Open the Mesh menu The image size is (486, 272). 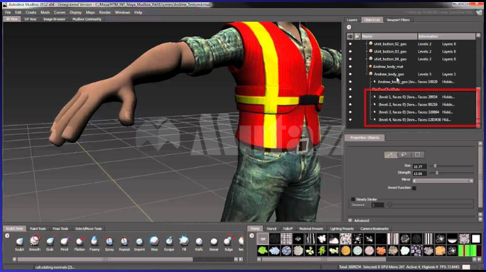[45, 12]
